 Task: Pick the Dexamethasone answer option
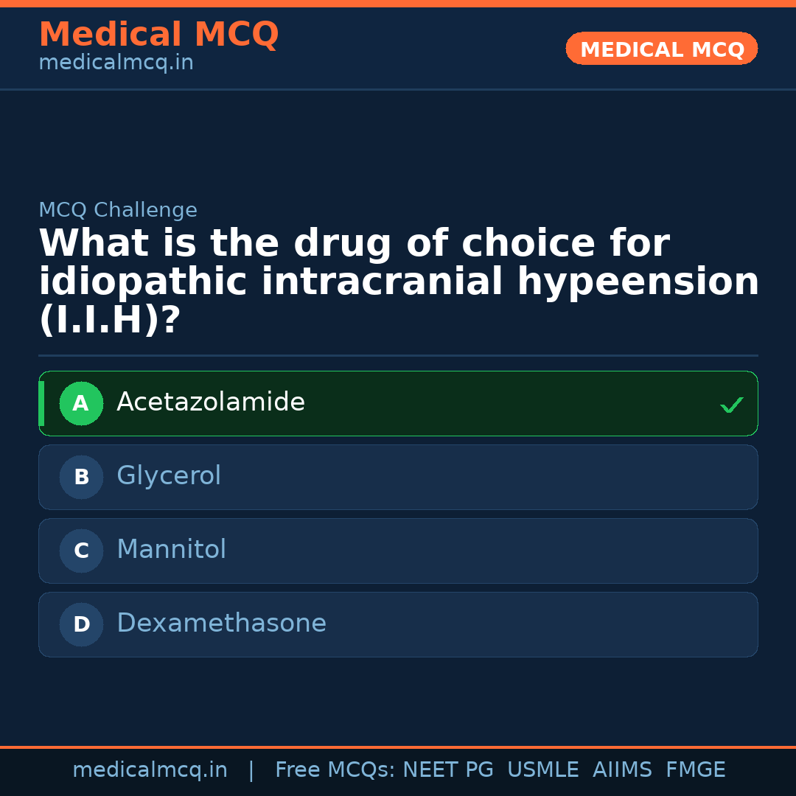click(x=221, y=624)
